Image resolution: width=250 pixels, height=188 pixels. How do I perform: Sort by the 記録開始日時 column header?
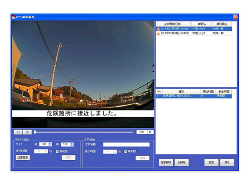pos(174,24)
